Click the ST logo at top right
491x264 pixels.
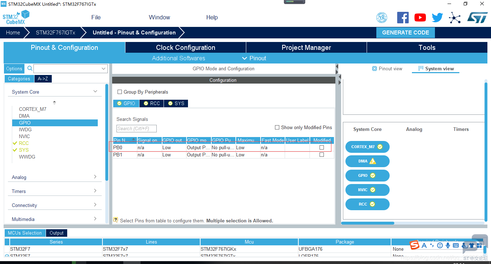[477, 17]
